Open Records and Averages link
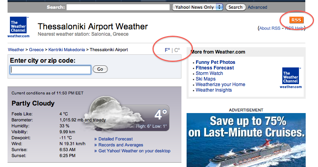Image resolution: width=318 pixels, height=167 pixels. click(x=121, y=145)
